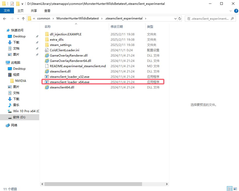Open 图片 under 快速访问
Screen dimensions: 239x191
pyautogui.click(x=16, y=54)
